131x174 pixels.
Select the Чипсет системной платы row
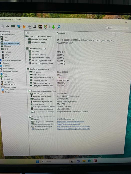click(50, 109)
